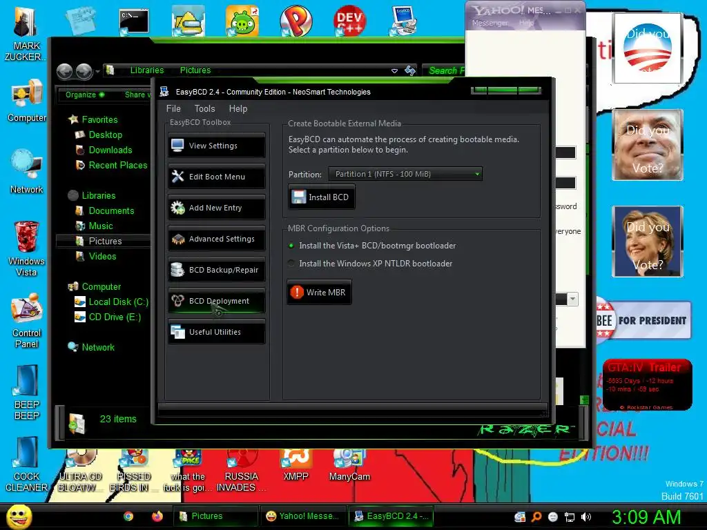Click the DEV C++ desktop icon

point(349,21)
